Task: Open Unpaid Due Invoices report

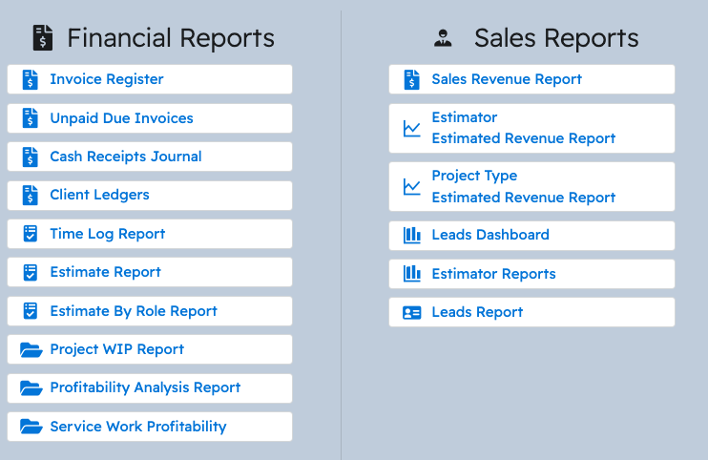Action: [150, 118]
